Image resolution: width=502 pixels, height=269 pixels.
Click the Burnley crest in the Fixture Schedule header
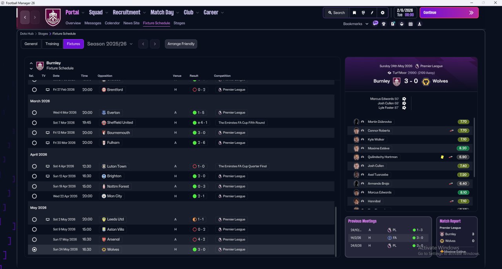click(x=40, y=65)
